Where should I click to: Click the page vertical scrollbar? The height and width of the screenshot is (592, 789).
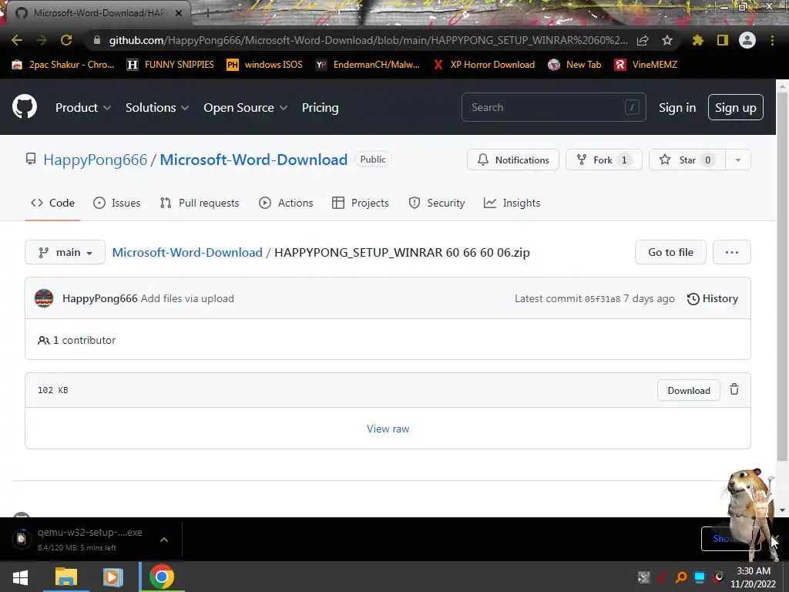pos(782,277)
